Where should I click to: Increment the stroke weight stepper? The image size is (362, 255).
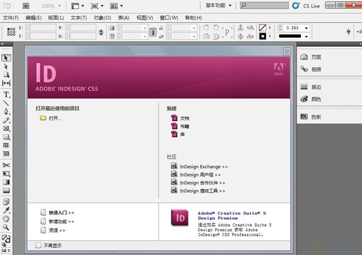tap(280, 27)
